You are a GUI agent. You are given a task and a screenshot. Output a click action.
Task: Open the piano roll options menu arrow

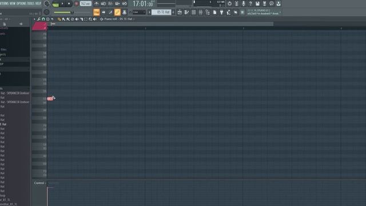click(34, 19)
